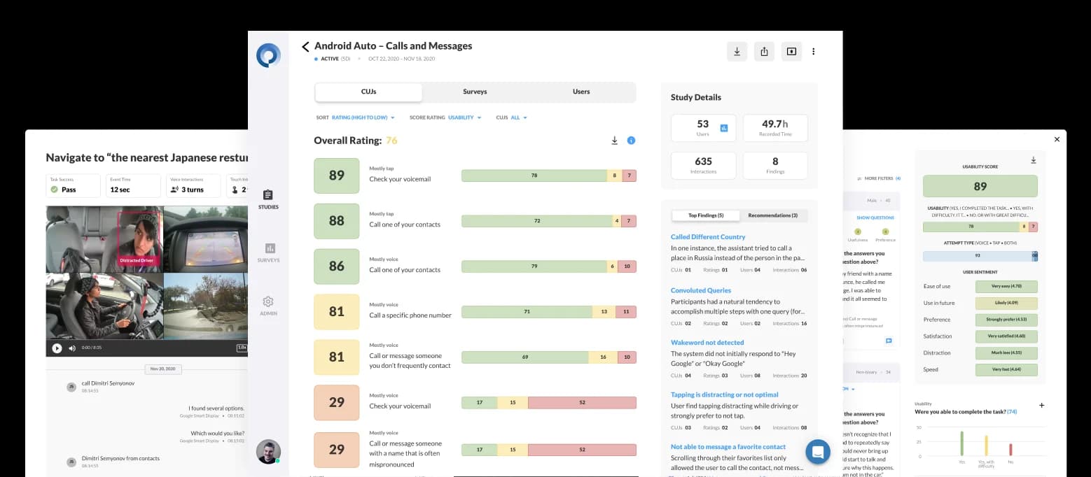Mute the video volume in the left window
The width and height of the screenshot is (1091, 477).
pos(72,348)
